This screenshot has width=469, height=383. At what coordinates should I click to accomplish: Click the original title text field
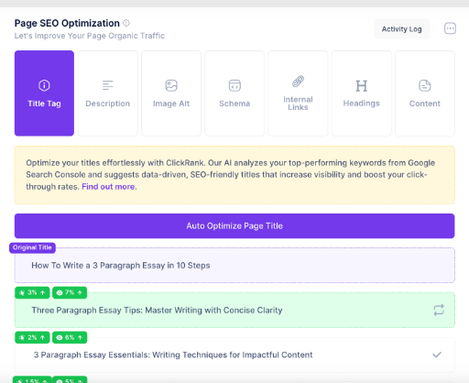point(234,266)
